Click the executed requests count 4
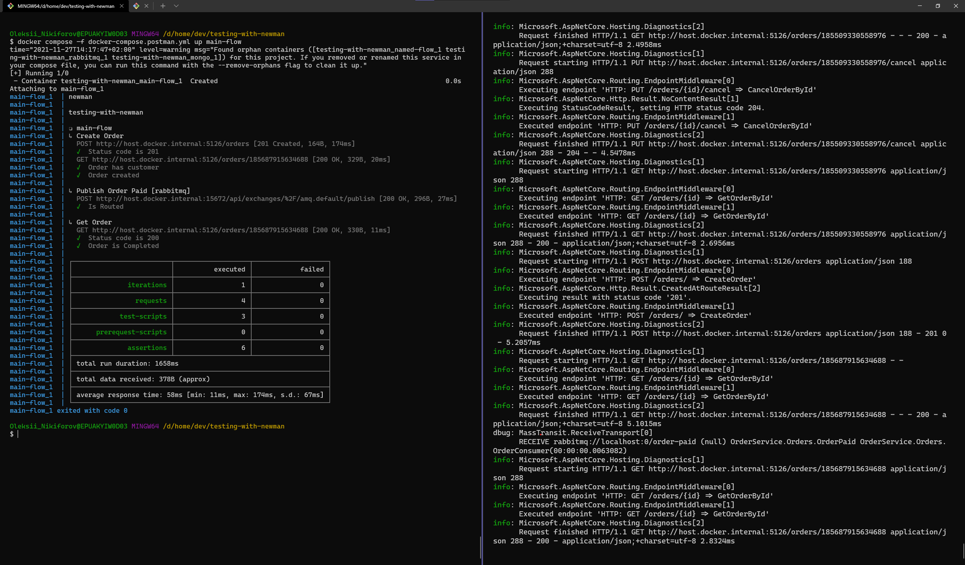This screenshot has width=965, height=565. (x=243, y=301)
